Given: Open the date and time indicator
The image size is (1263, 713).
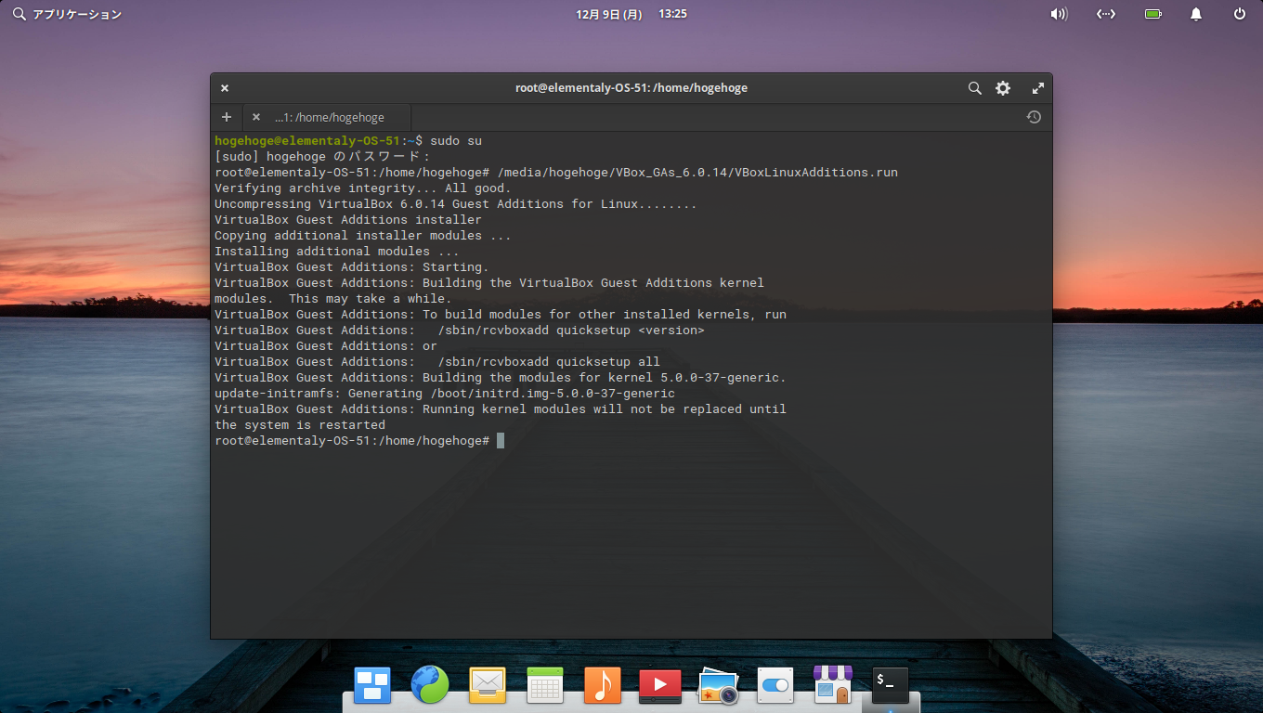Looking at the screenshot, I should pos(631,14).
